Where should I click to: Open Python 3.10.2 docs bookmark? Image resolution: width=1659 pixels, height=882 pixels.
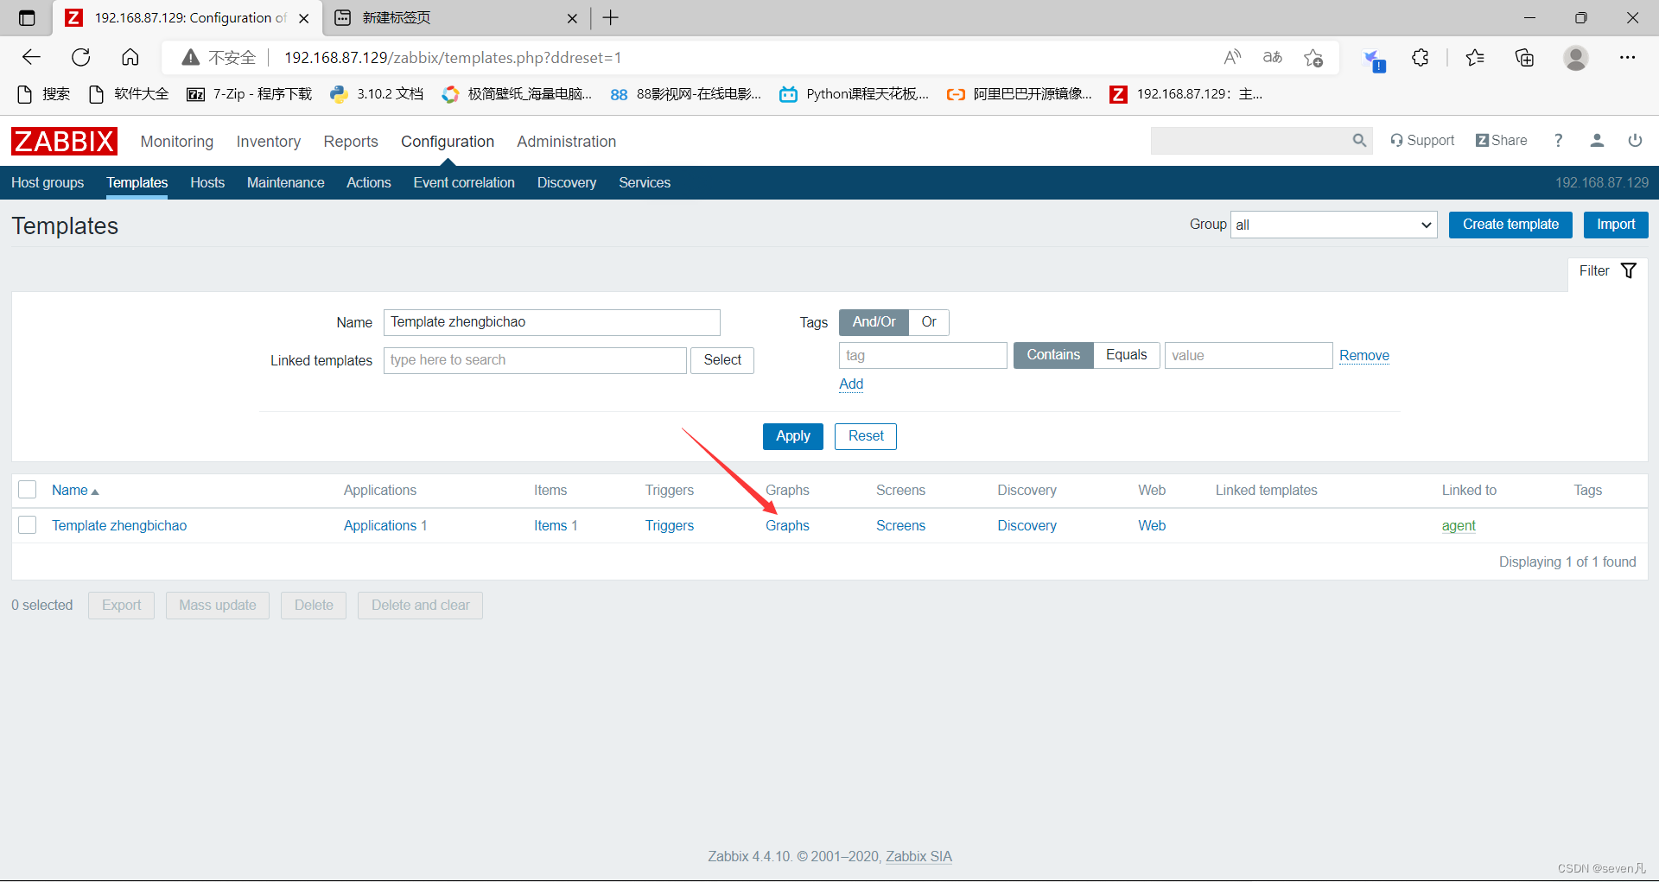pos(378,94)
